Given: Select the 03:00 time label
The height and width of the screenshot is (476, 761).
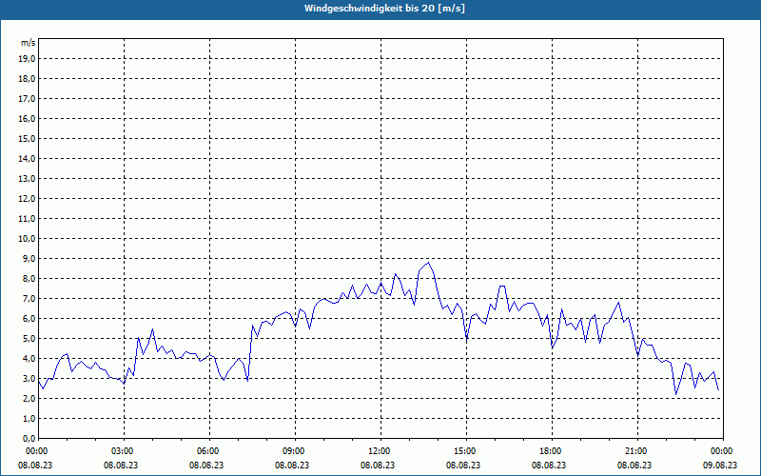Looking at the screenshot, I should coord(125,451).
